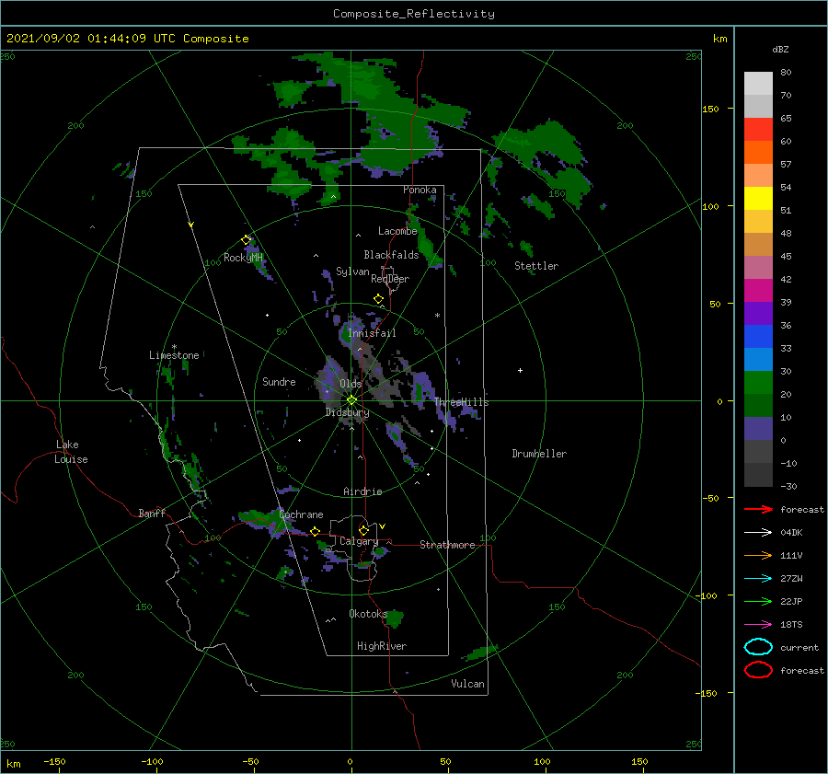This screenshot has height=774, width=828.
Task: Select the 20 dBZ green color swatch
Action: point(758,382)
